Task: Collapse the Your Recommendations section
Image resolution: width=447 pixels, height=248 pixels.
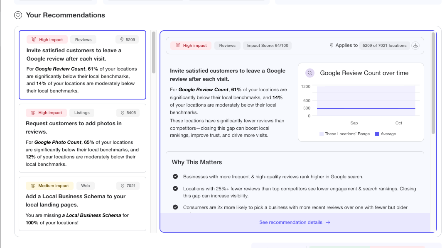Action: [18, 15]
